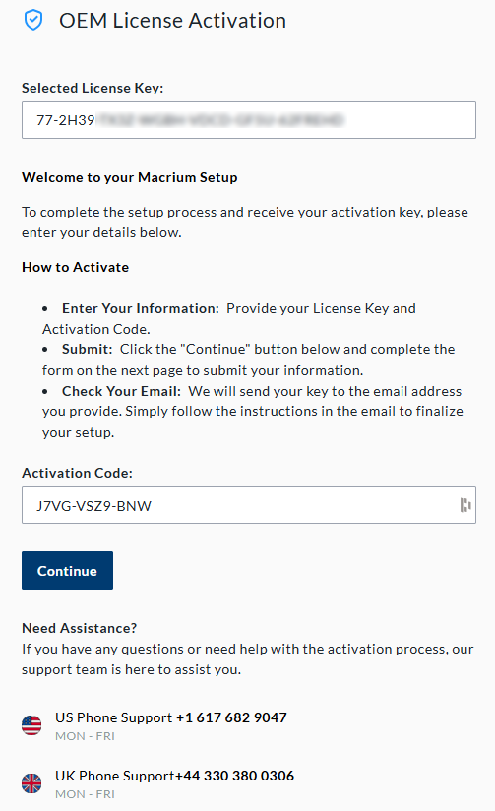Focus the Activation Code input field
Screen dimensions: 495x811
tap(249, 505)
